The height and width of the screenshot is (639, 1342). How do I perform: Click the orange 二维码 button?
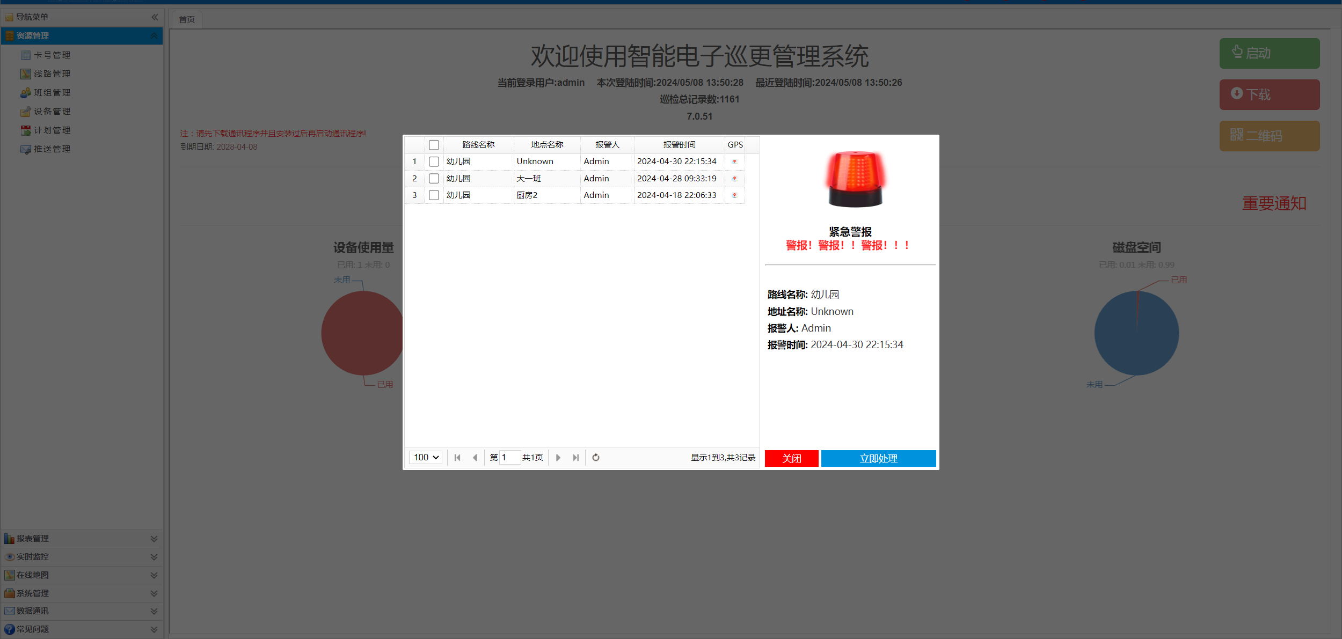(1270, 136)
